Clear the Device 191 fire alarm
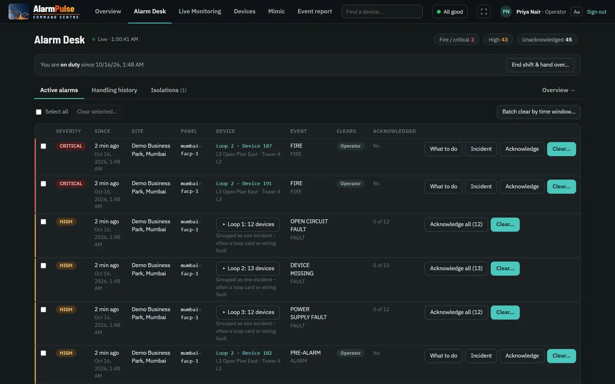 [x=562, y=187]
